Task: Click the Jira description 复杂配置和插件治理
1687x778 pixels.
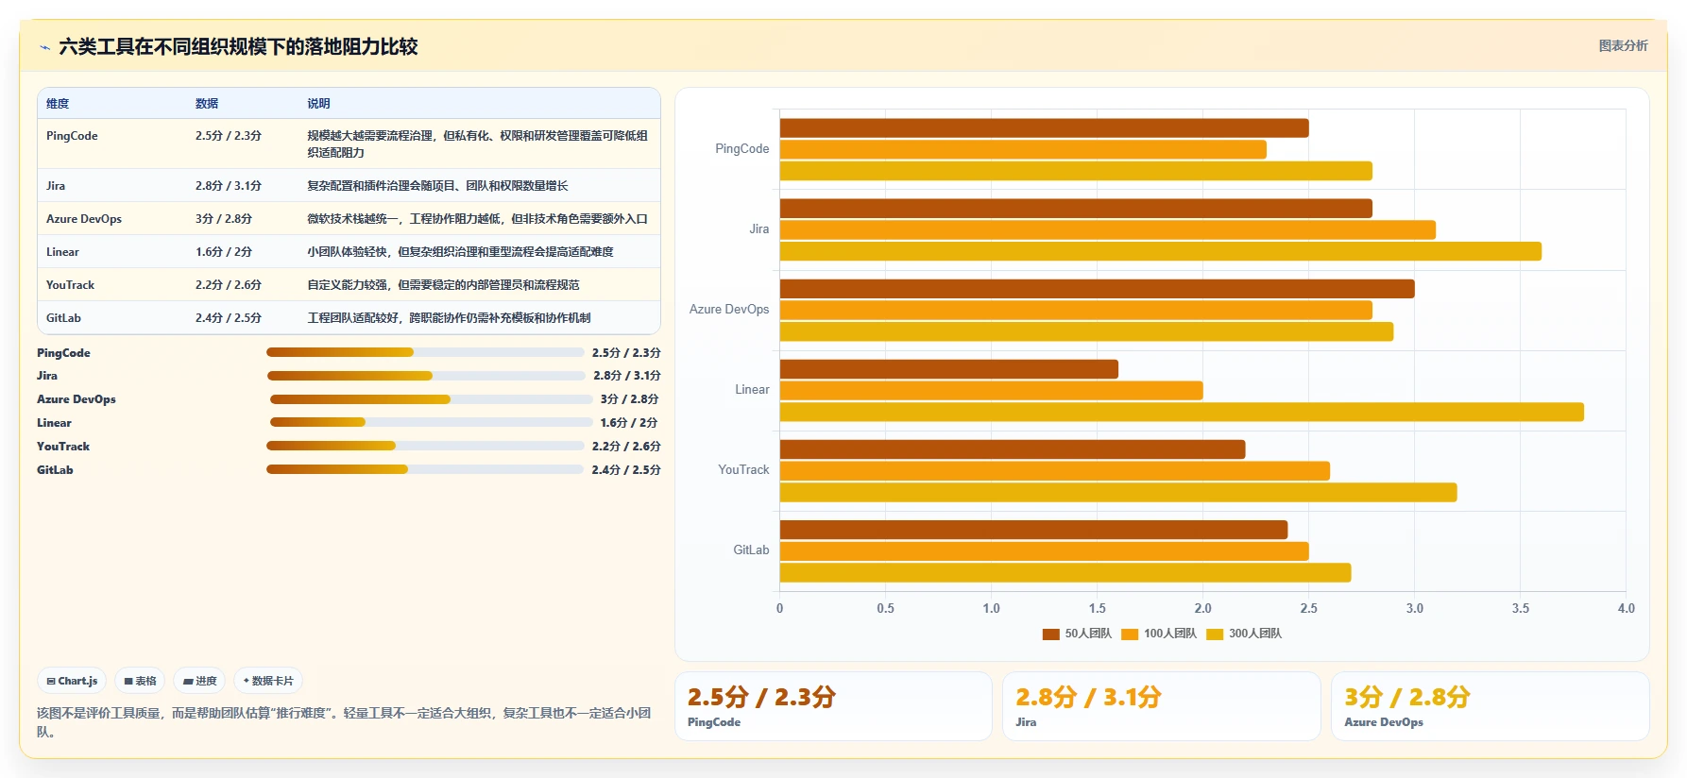Action: click(437, 186)
